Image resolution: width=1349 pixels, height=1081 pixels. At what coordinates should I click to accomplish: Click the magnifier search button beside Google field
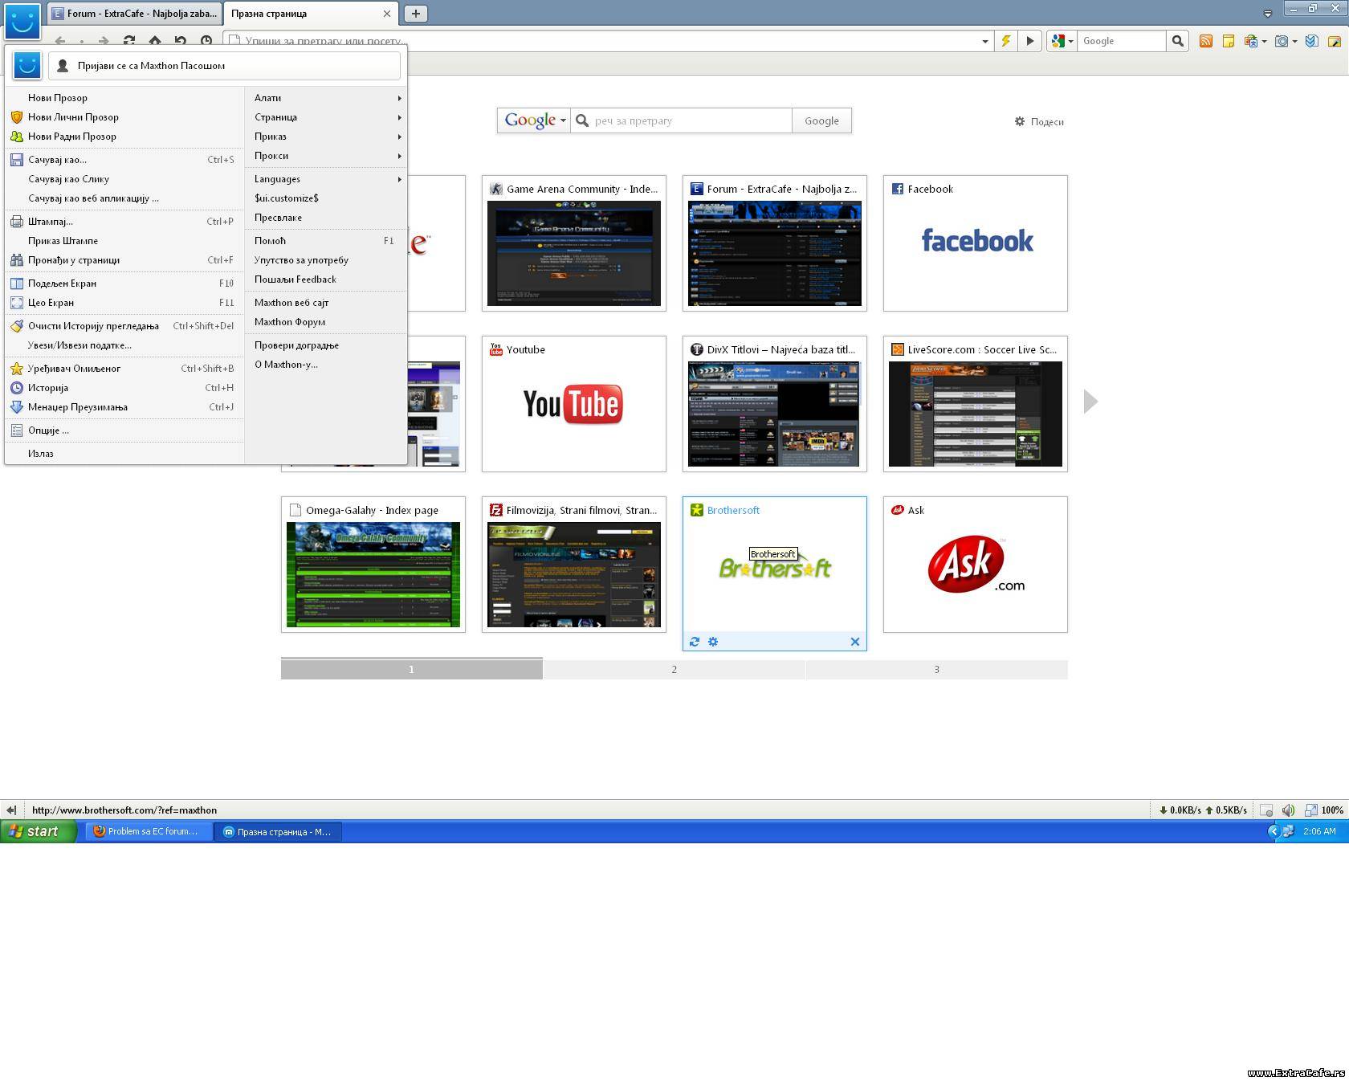click(1177, 41)
